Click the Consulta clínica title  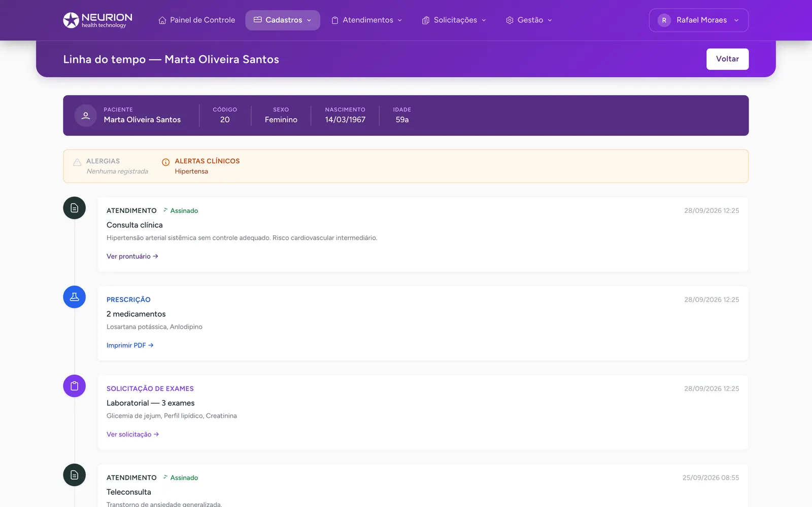[x=134, y=225]
